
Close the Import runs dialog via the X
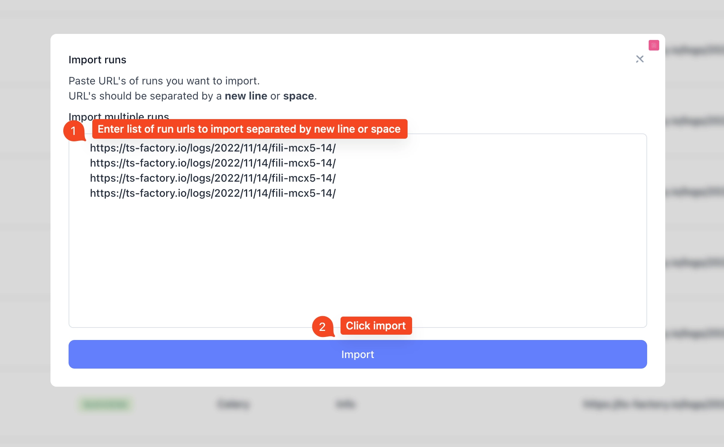(640, 59)
